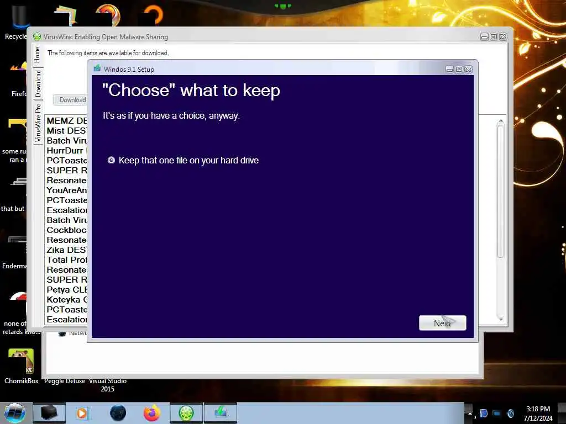
Task: Open the black box taskbar icon
Action: [x=49, y=413]
